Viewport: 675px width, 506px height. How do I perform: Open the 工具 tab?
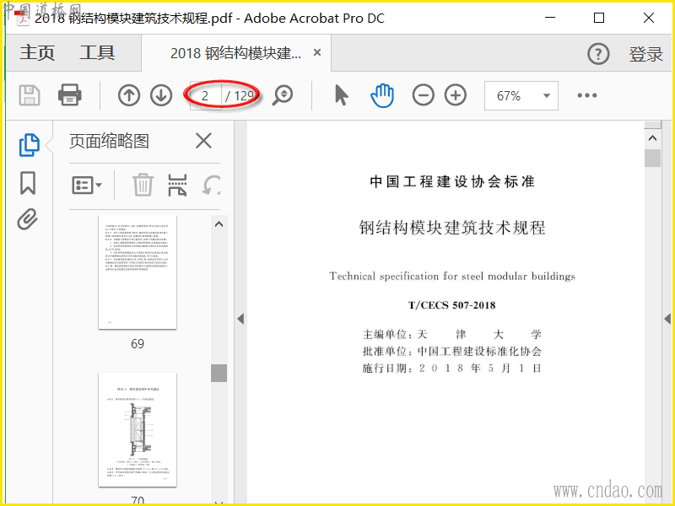coord(97,53)
